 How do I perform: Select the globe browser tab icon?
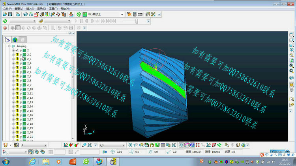(15, 40)
